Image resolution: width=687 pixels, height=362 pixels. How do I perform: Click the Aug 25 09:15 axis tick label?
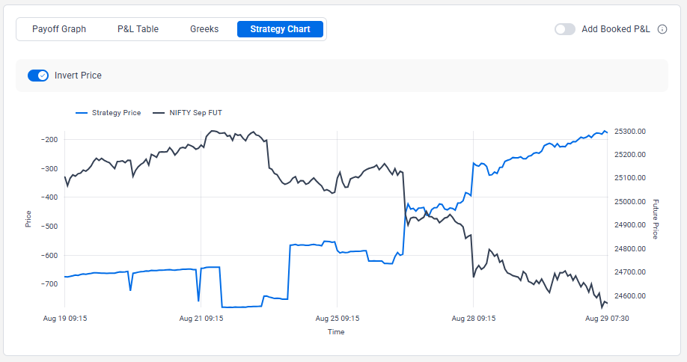pos(337,318)
